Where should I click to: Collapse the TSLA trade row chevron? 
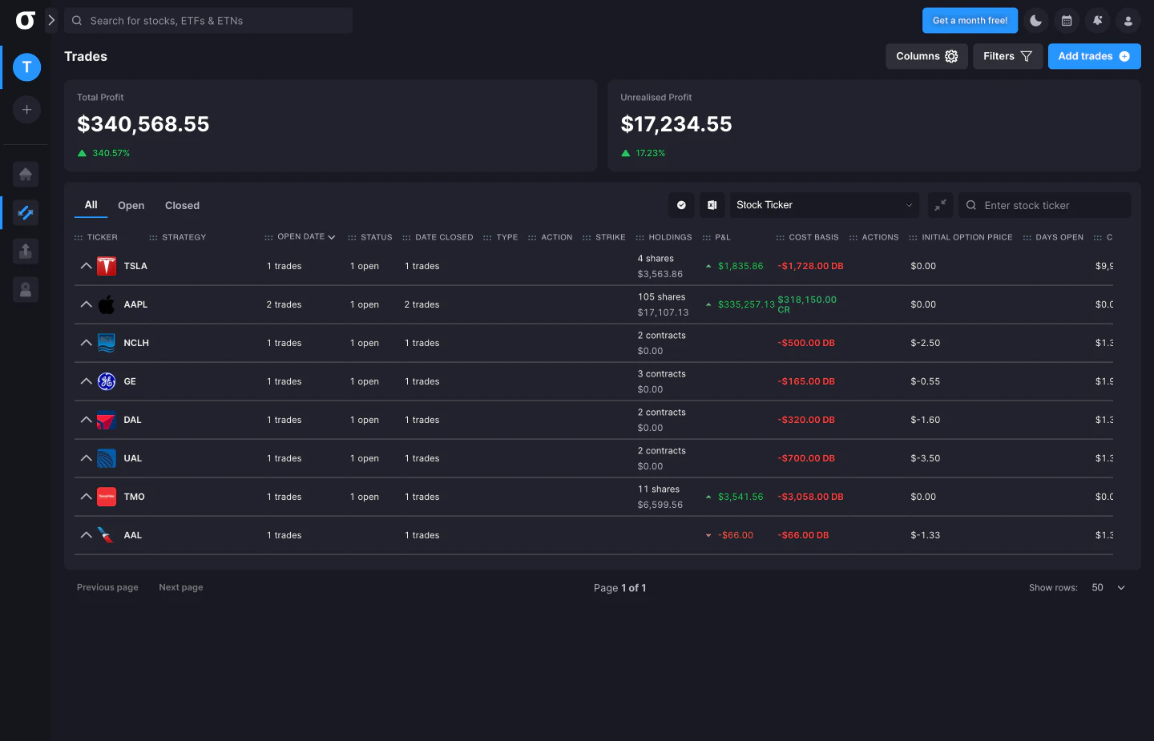point(86,266)
